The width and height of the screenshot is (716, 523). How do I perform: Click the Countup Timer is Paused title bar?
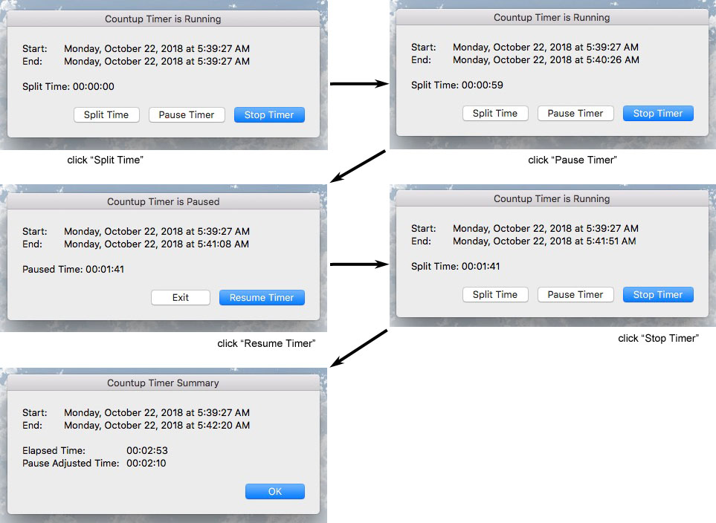(x=164, y=201)
